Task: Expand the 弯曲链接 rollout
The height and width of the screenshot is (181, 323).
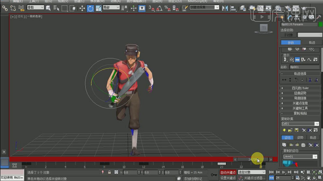Action: (300, 98)
